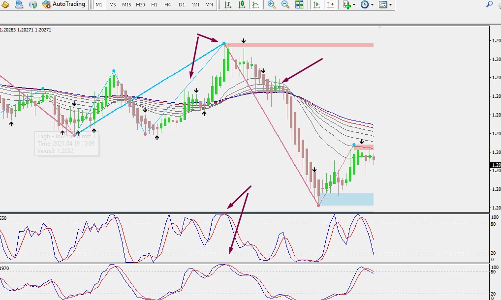
Task: Click the 550 stochastic indicator label
Action: tap(3, 218)
